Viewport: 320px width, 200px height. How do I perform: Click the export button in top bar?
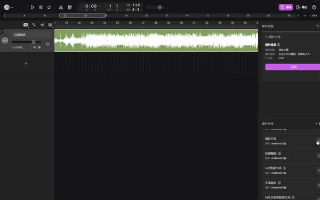(302, 7)
